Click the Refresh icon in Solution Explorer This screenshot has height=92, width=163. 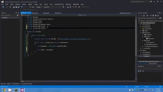coord(153,16)
